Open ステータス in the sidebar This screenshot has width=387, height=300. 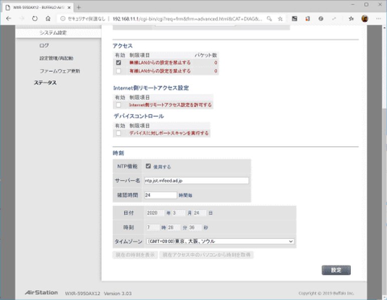point(45,82)
